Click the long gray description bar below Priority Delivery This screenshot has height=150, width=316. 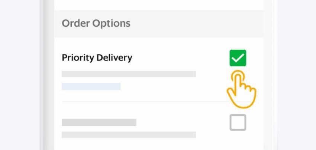pos(129,74)
